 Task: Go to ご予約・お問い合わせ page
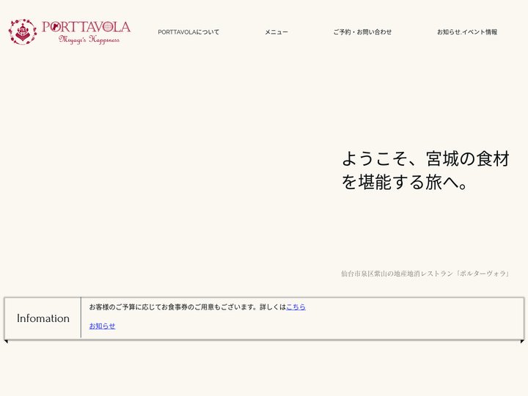point(362,32)
